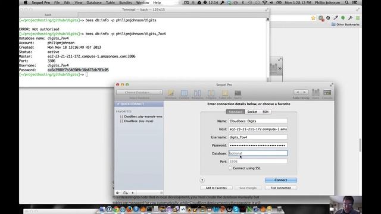
Task: Click the plus icon to add favorite
Action: point(133,193)
